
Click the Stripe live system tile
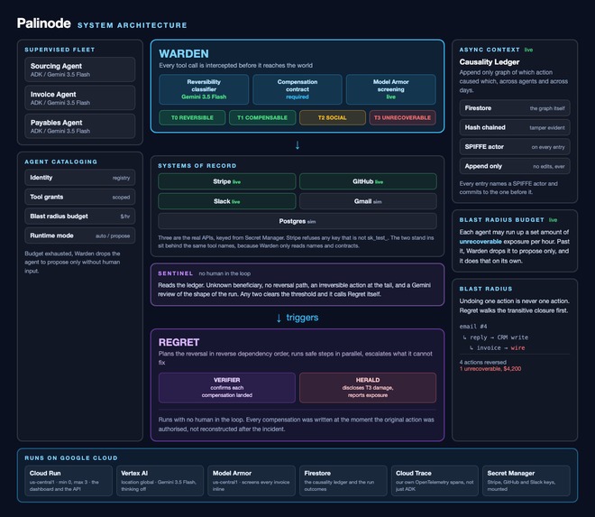(227, 181)
